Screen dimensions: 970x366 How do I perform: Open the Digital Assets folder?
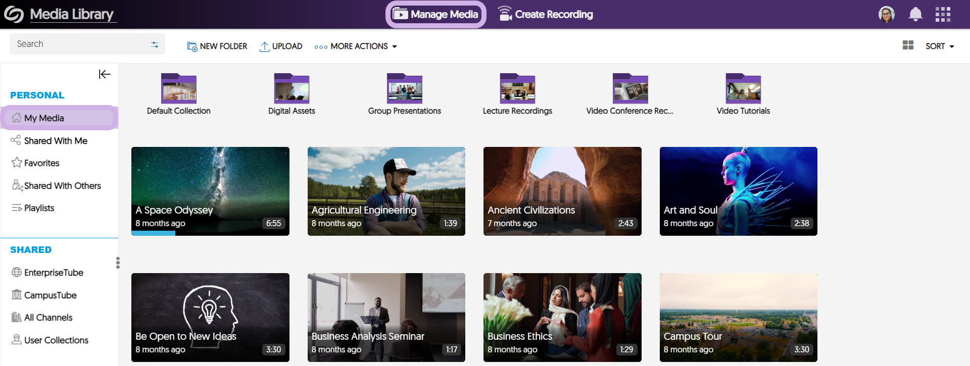(292, 89)
